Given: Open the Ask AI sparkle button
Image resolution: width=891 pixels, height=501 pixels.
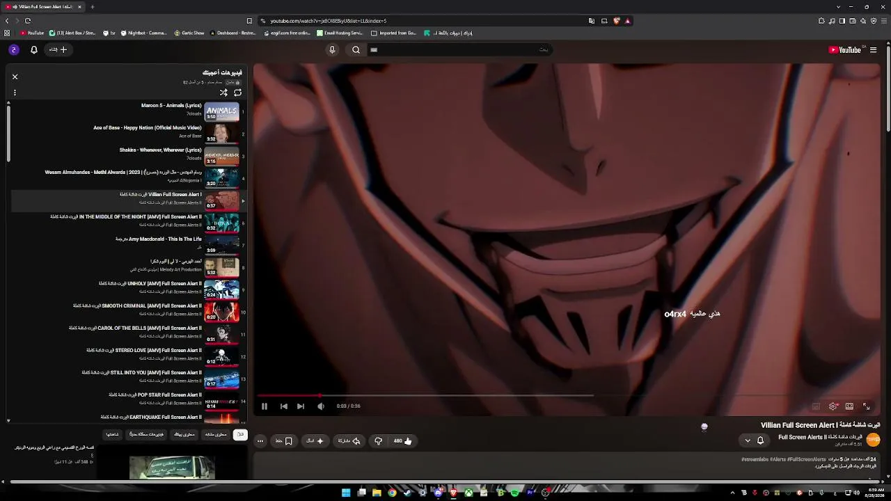Looking at the screenshot, I should point(315,440).
